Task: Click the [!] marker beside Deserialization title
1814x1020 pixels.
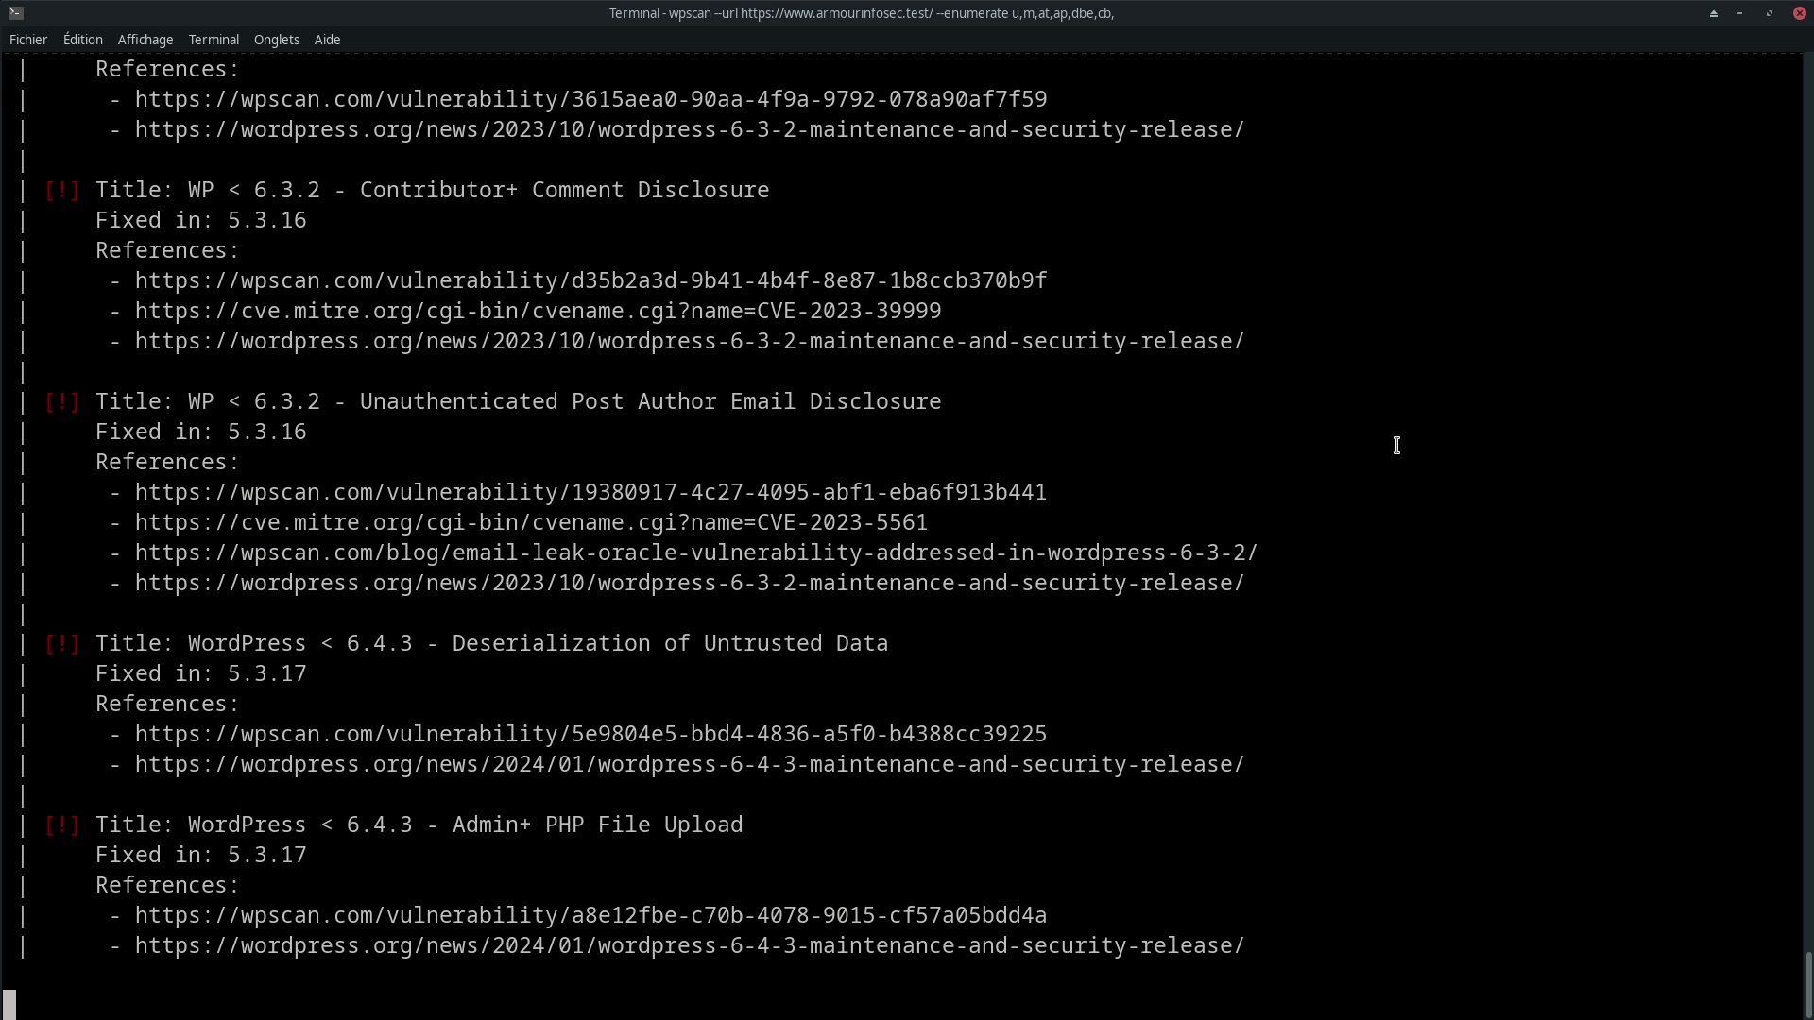Action: coord(62,643)
